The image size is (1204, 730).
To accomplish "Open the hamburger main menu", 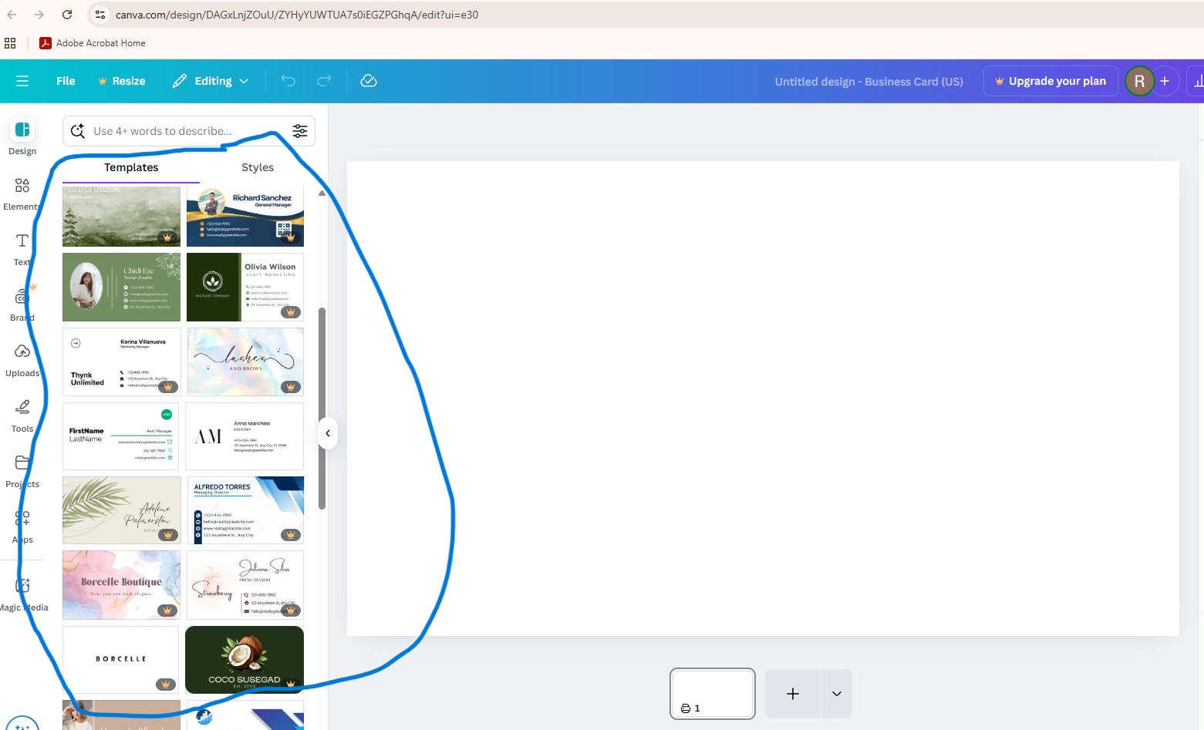I will coord(22,81).
